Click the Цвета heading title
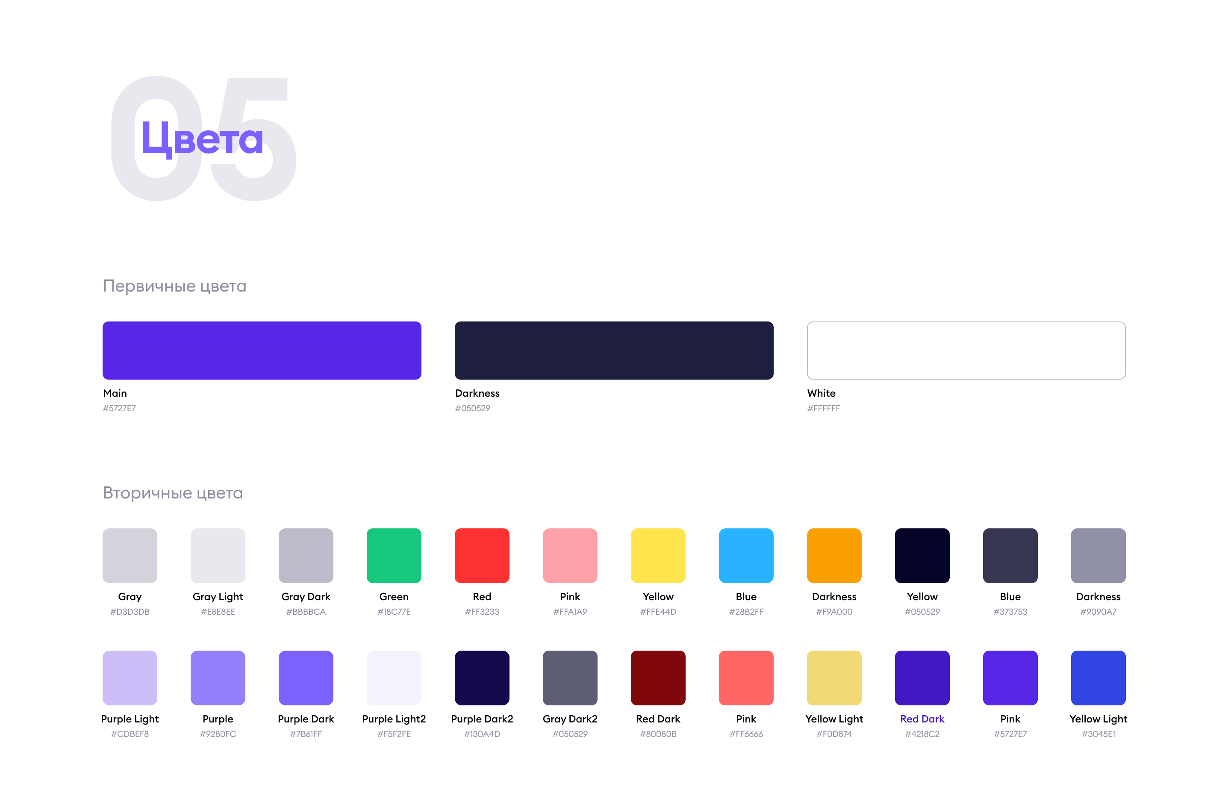Image resolution: width=1231 pixels, height=790 pixels. pos(202,139)
